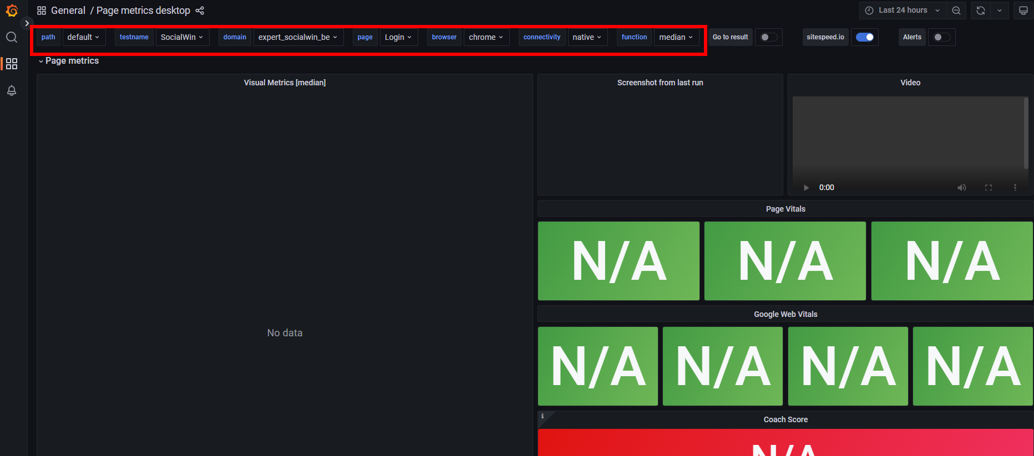Click the video 0:00 timestamp
This screenshot has height=456, width=1034.
coord(827,187)
